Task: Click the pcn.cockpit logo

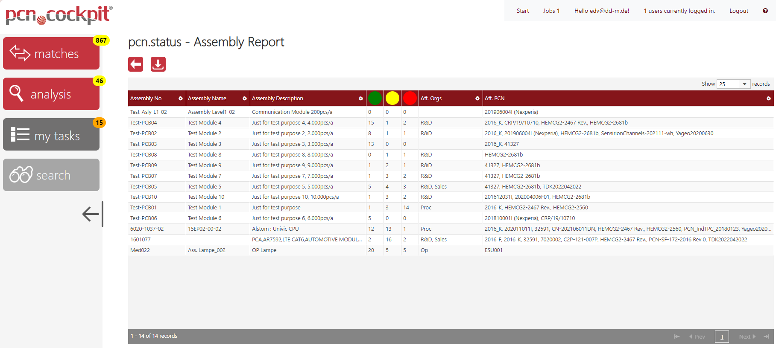Action: (x=59, y=15)
